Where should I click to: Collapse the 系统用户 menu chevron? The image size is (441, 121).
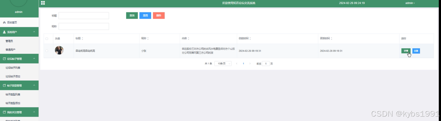34,32
